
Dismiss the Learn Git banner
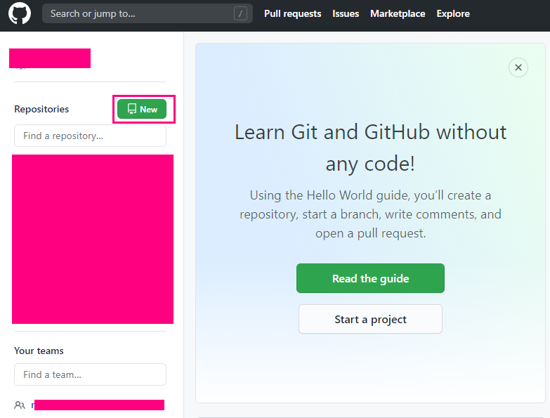click(x=518, y=67)
